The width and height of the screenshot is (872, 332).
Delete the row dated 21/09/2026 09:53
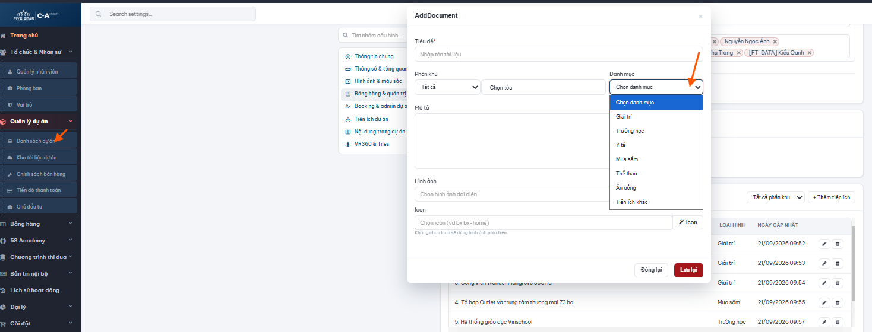coord(838,263)
